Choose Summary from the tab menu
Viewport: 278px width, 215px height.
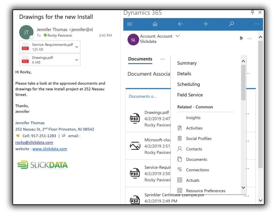click(x=187, y=63)
